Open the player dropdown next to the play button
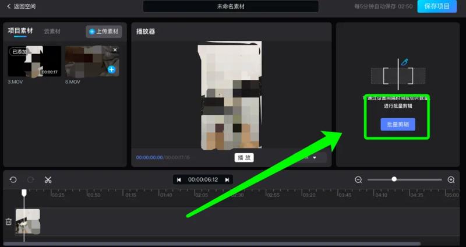Screen dimensions: 466x247 point(315,157)
